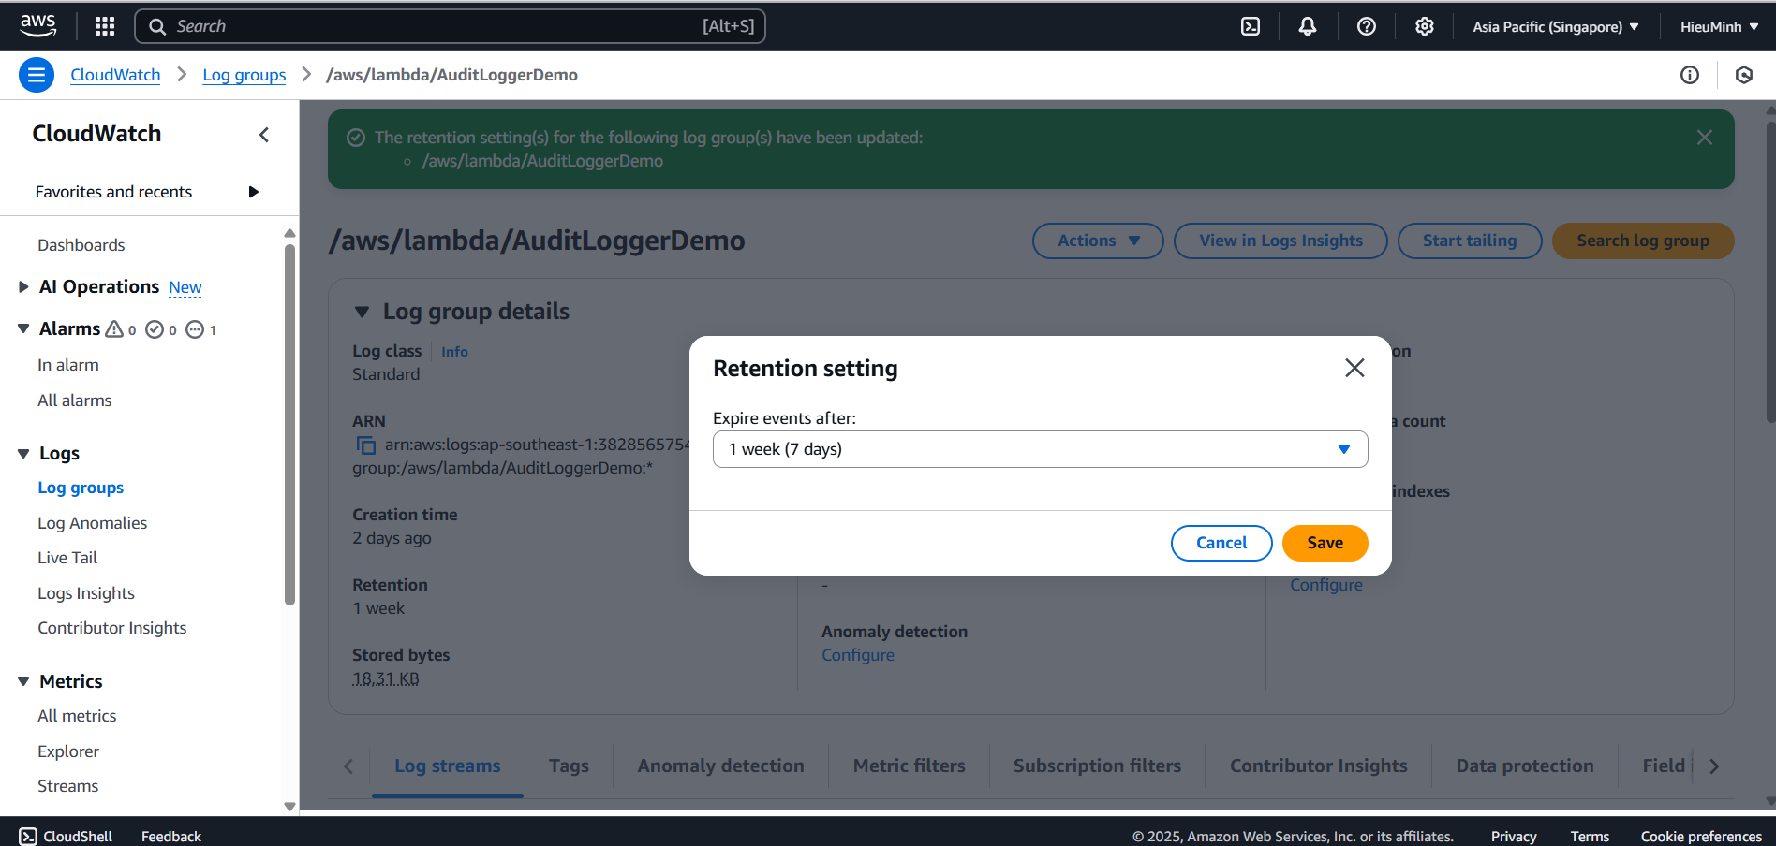The height and width of the screenshot is (846, 1776).
Task: Open Explorer under Metrics
Action: pyautogui.click(x=68, y=751)
